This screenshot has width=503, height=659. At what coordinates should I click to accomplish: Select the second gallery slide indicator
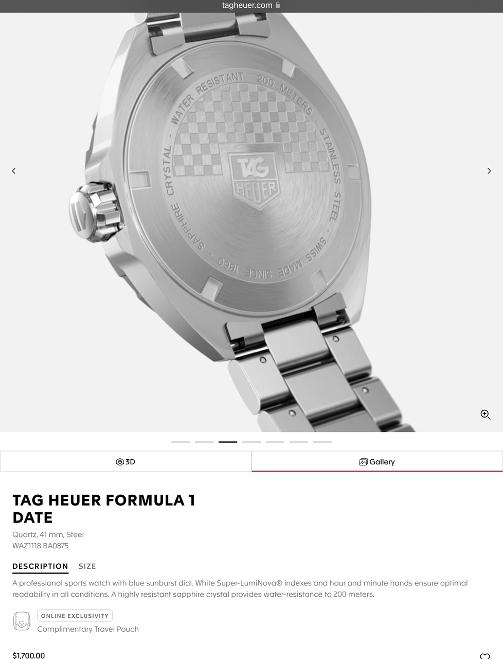tap(204, 442)
